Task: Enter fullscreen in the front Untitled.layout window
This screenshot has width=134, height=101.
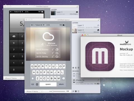Action: 99,20
